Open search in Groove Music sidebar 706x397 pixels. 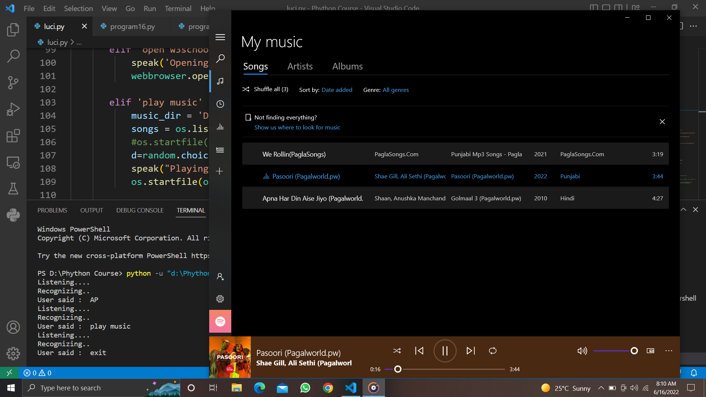(220, 58)
